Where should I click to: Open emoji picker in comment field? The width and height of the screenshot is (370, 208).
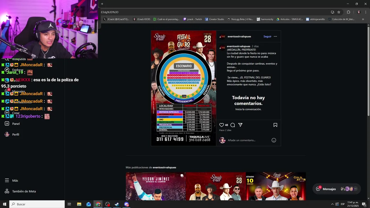(274, 140)
